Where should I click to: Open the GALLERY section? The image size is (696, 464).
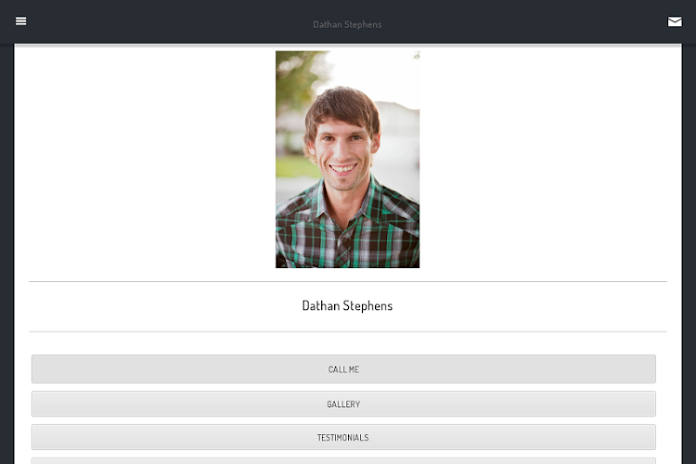pyautogui.click(x=343, y=404)
